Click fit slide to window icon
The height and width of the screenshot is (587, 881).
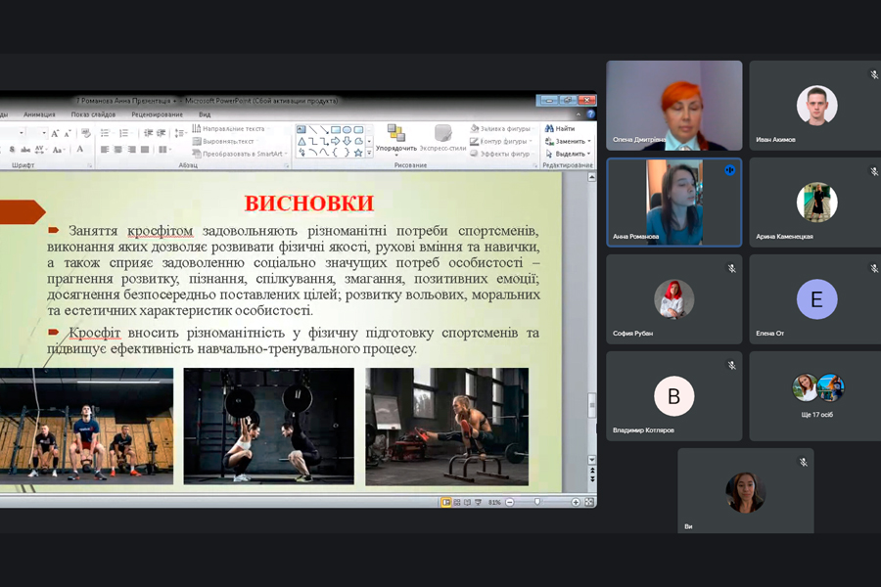589,502
